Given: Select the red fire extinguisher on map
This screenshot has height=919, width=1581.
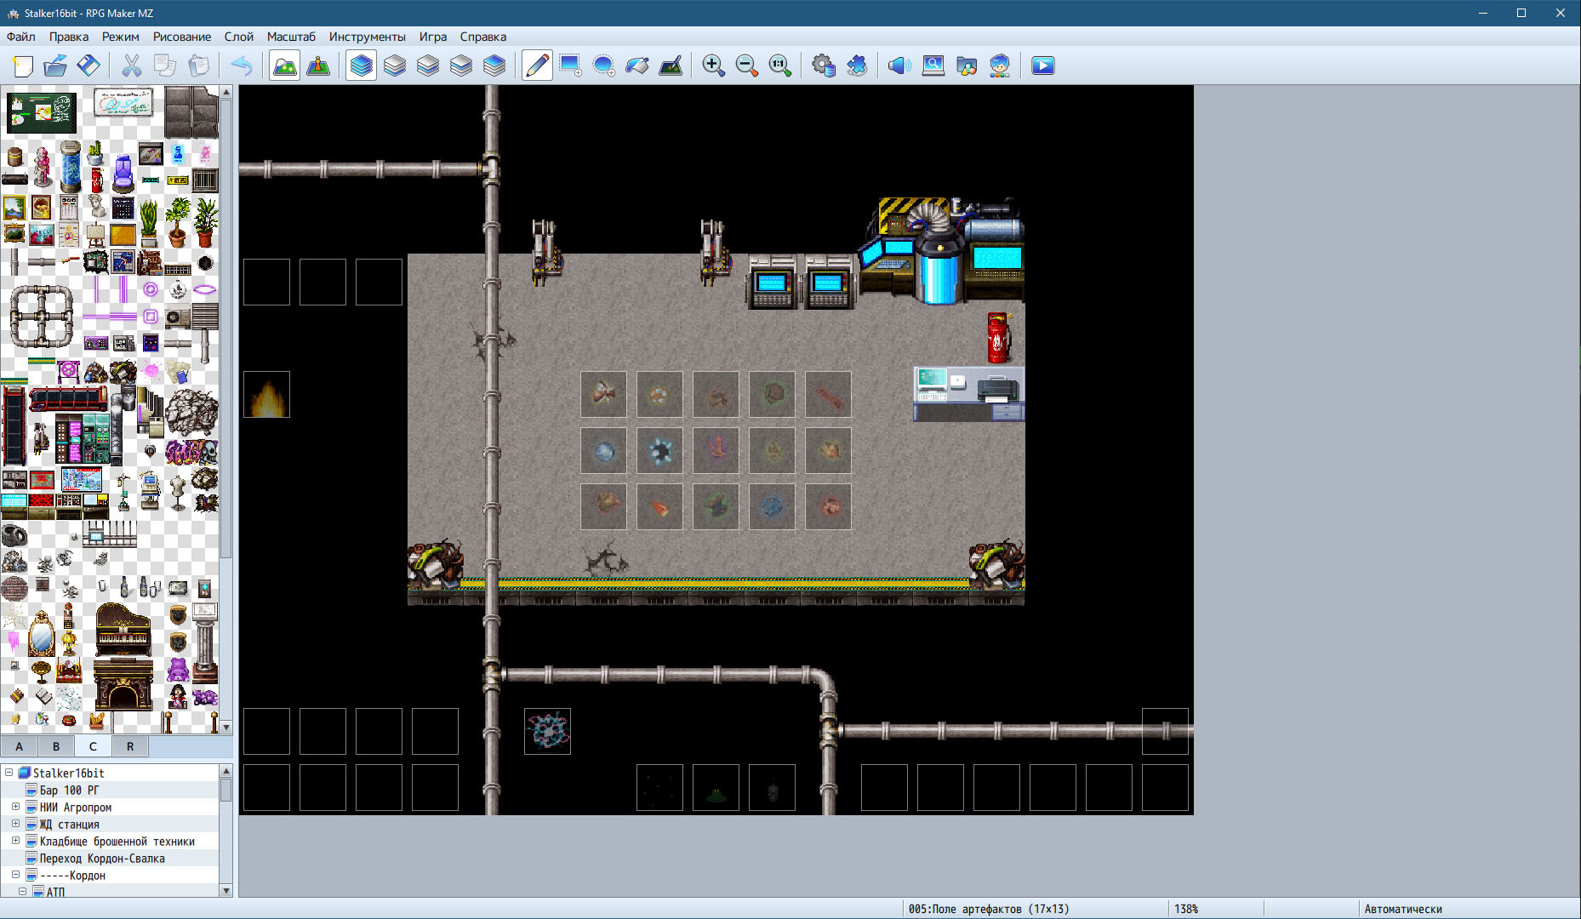Looking at the screenshot, I should (x=998, y=337).
